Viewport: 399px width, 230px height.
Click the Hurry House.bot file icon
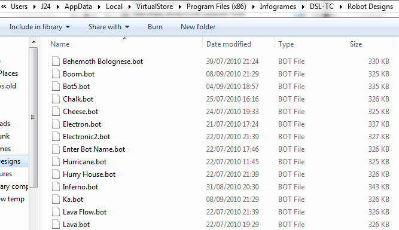(x=56, y=174)
